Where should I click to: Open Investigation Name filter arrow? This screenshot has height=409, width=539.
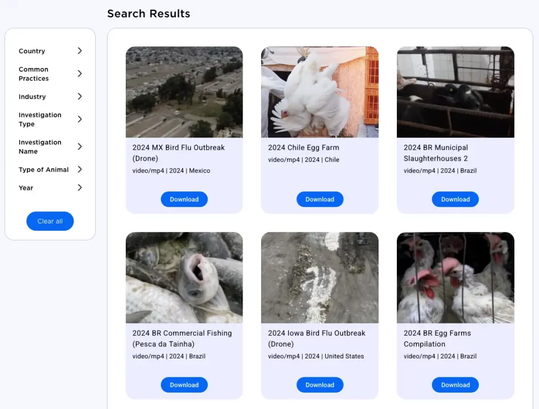coord(79,147)
